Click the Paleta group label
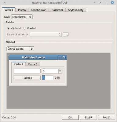Screen dimensions: 117x122 point(10,22)
